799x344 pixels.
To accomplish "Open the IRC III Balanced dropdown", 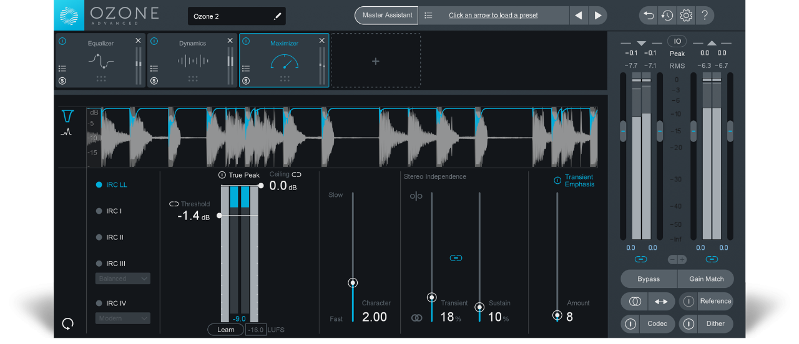I will (123, 279).
